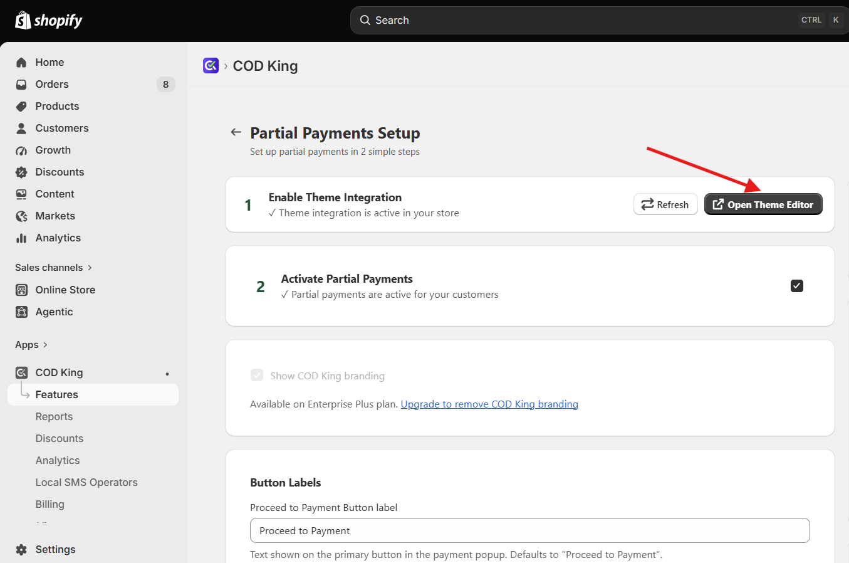Click the Content icon
Image resolution: width=849 pixels, height=563 pixels.
(x=21, y=194)
